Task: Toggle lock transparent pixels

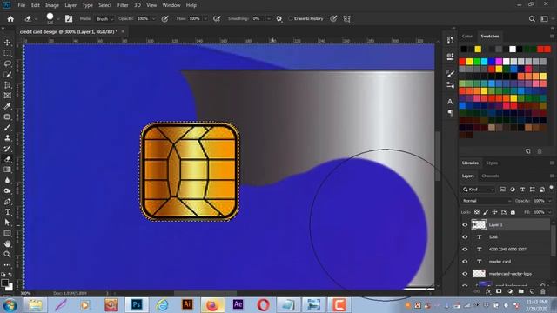Action: [x=477, y=212]
